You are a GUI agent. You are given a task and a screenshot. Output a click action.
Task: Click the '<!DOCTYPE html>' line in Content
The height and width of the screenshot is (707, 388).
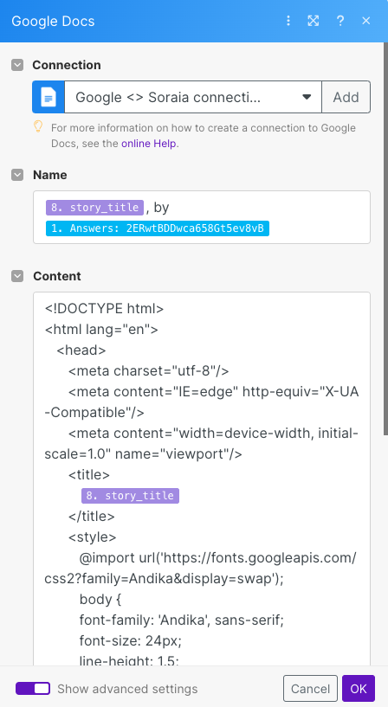104,308
